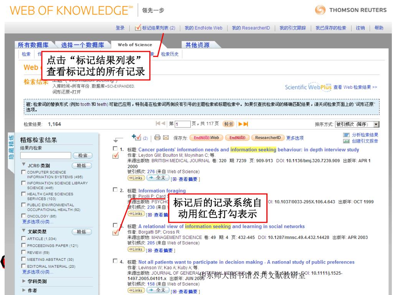Open My ResearcherID link
Viewport: 393px width, 295px height.
[251, 28]
